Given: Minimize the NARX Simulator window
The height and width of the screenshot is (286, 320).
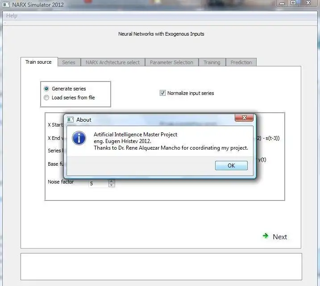Looking at the screenshot, I should click(x=282, y=3).
